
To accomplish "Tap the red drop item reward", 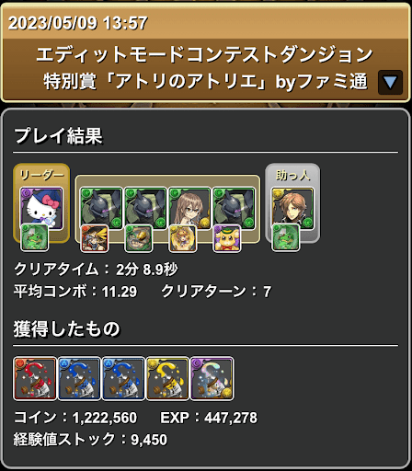I will (35, 379).
